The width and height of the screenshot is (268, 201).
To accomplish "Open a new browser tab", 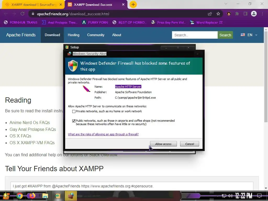I will coord(133,5).
